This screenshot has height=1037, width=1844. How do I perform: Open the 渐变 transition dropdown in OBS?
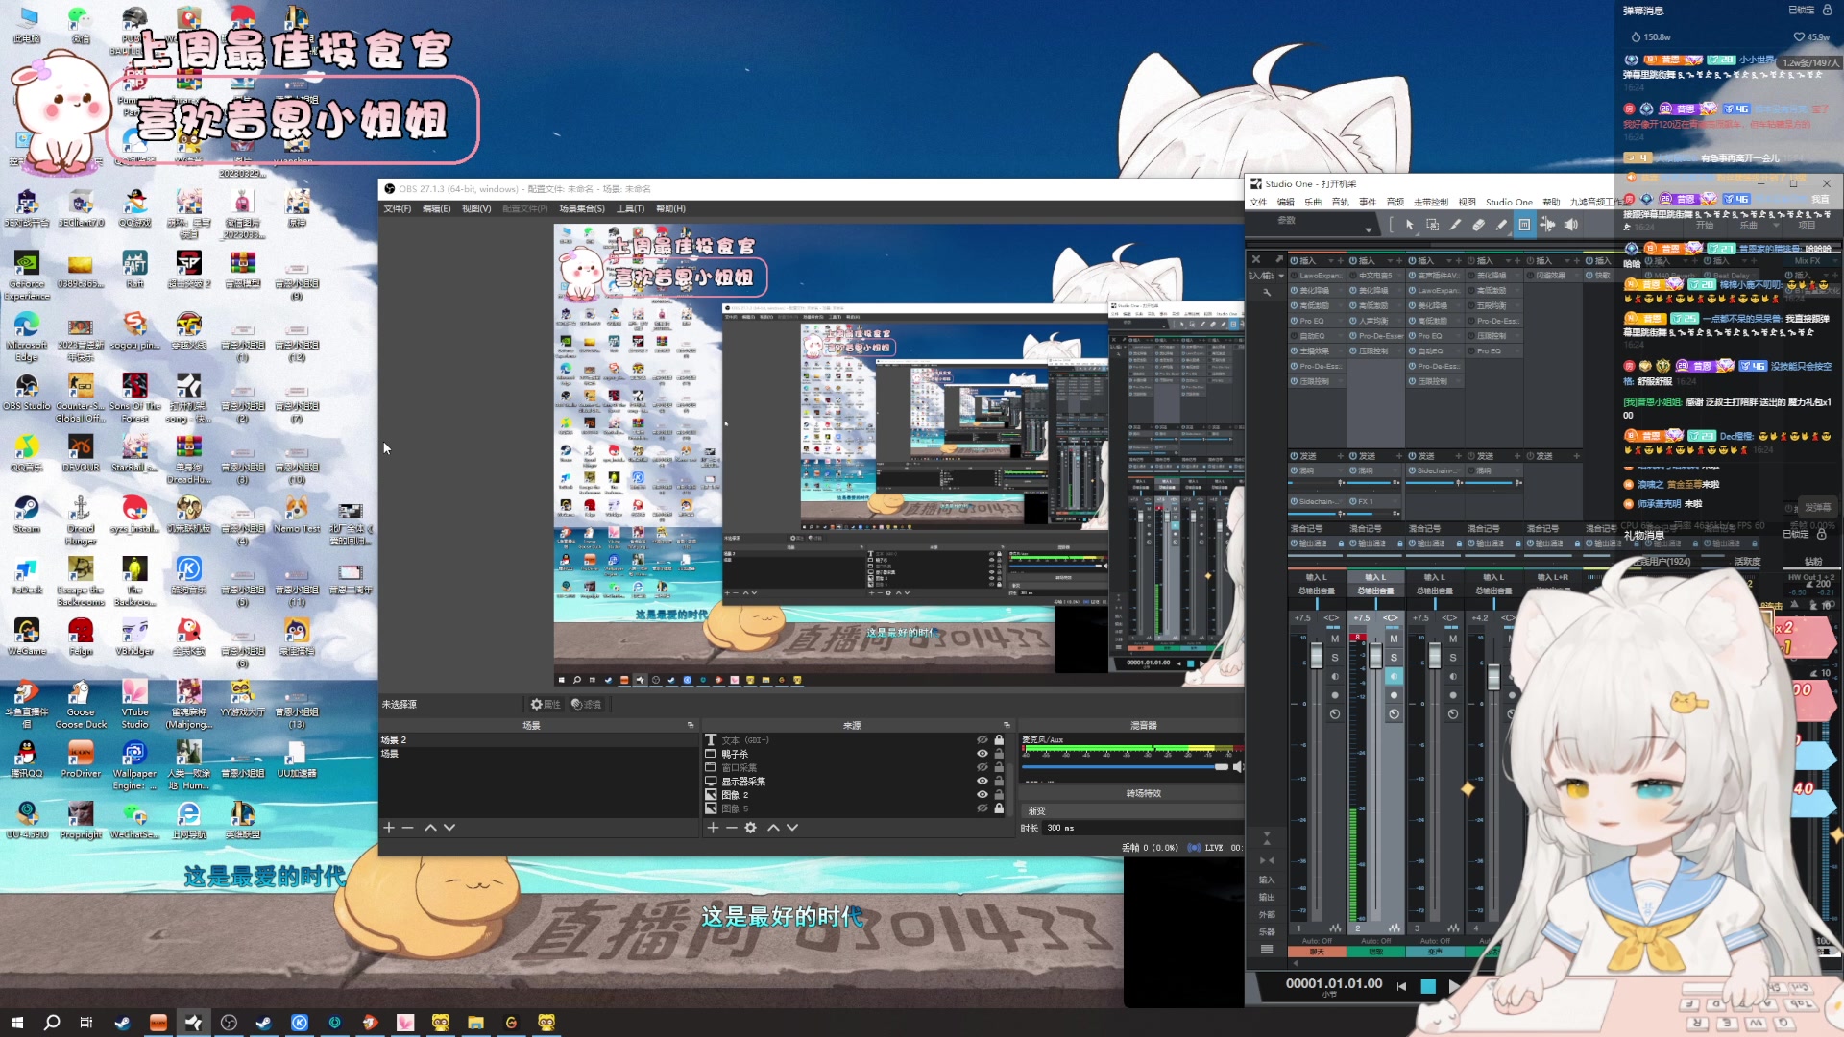click(x=1128, y=811)
